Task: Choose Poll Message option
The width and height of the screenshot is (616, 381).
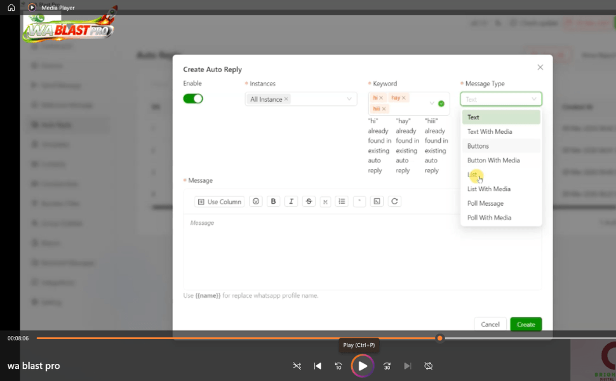Action: tap(485, 203)
